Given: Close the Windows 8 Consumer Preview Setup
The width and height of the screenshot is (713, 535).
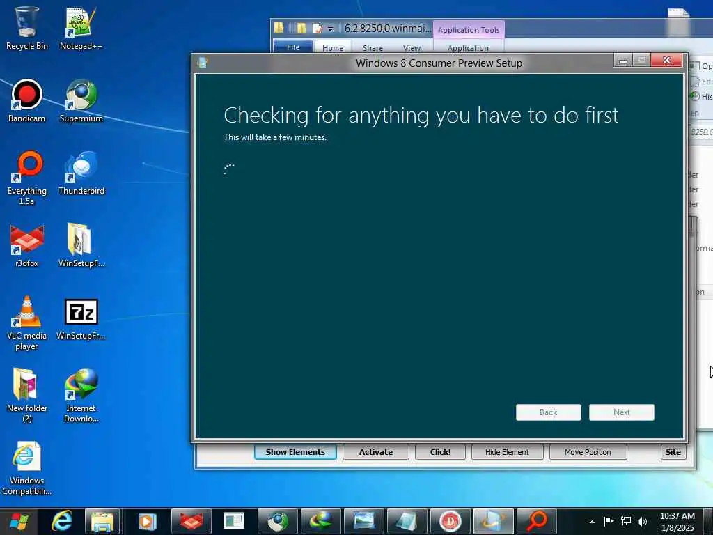Looking at the screenshot, I should [x=666, y=60].
